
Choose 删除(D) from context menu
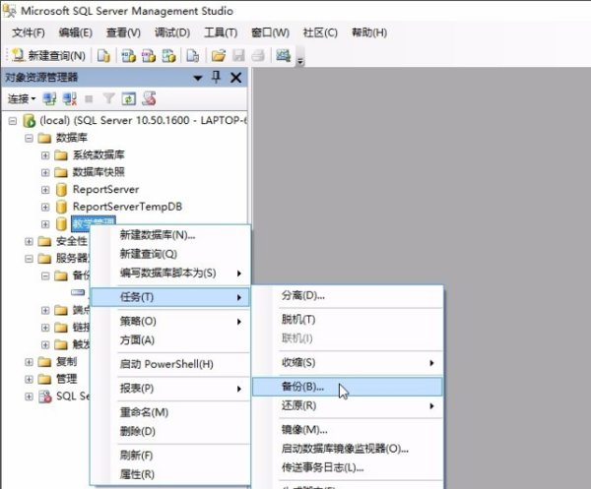(170, 431)
